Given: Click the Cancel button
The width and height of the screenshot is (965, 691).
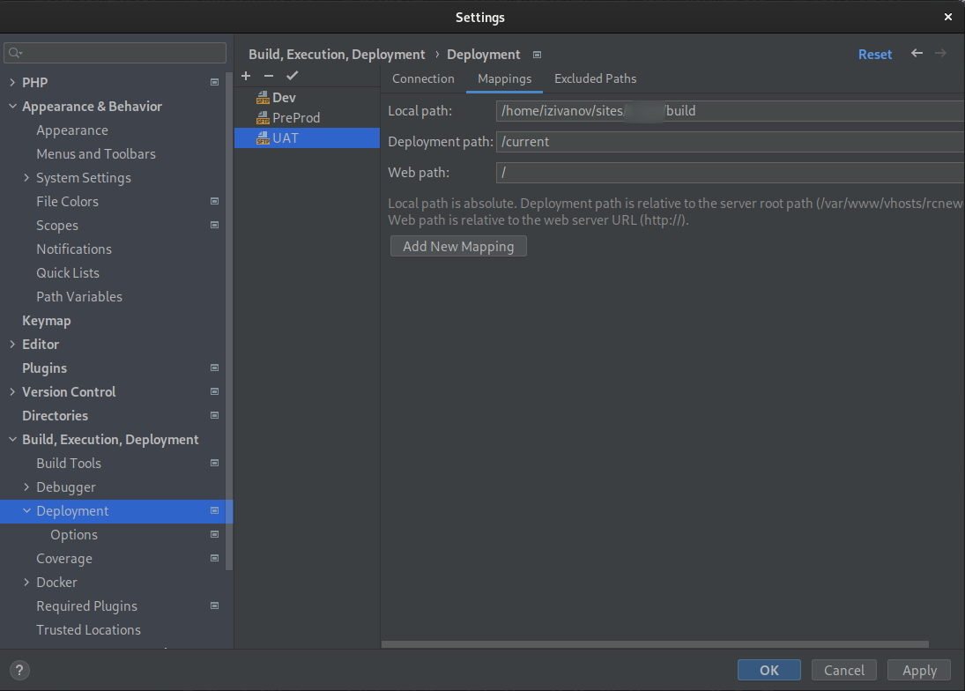Looking at the screenshot, I should 843,670.
